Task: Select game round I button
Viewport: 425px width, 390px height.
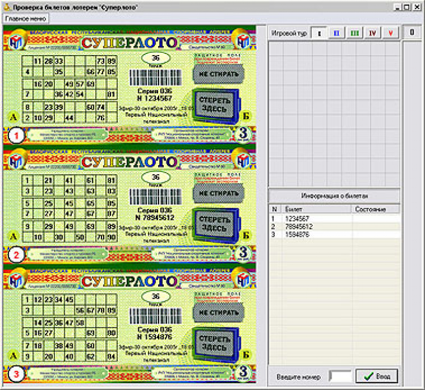Action: click(318, 33)
